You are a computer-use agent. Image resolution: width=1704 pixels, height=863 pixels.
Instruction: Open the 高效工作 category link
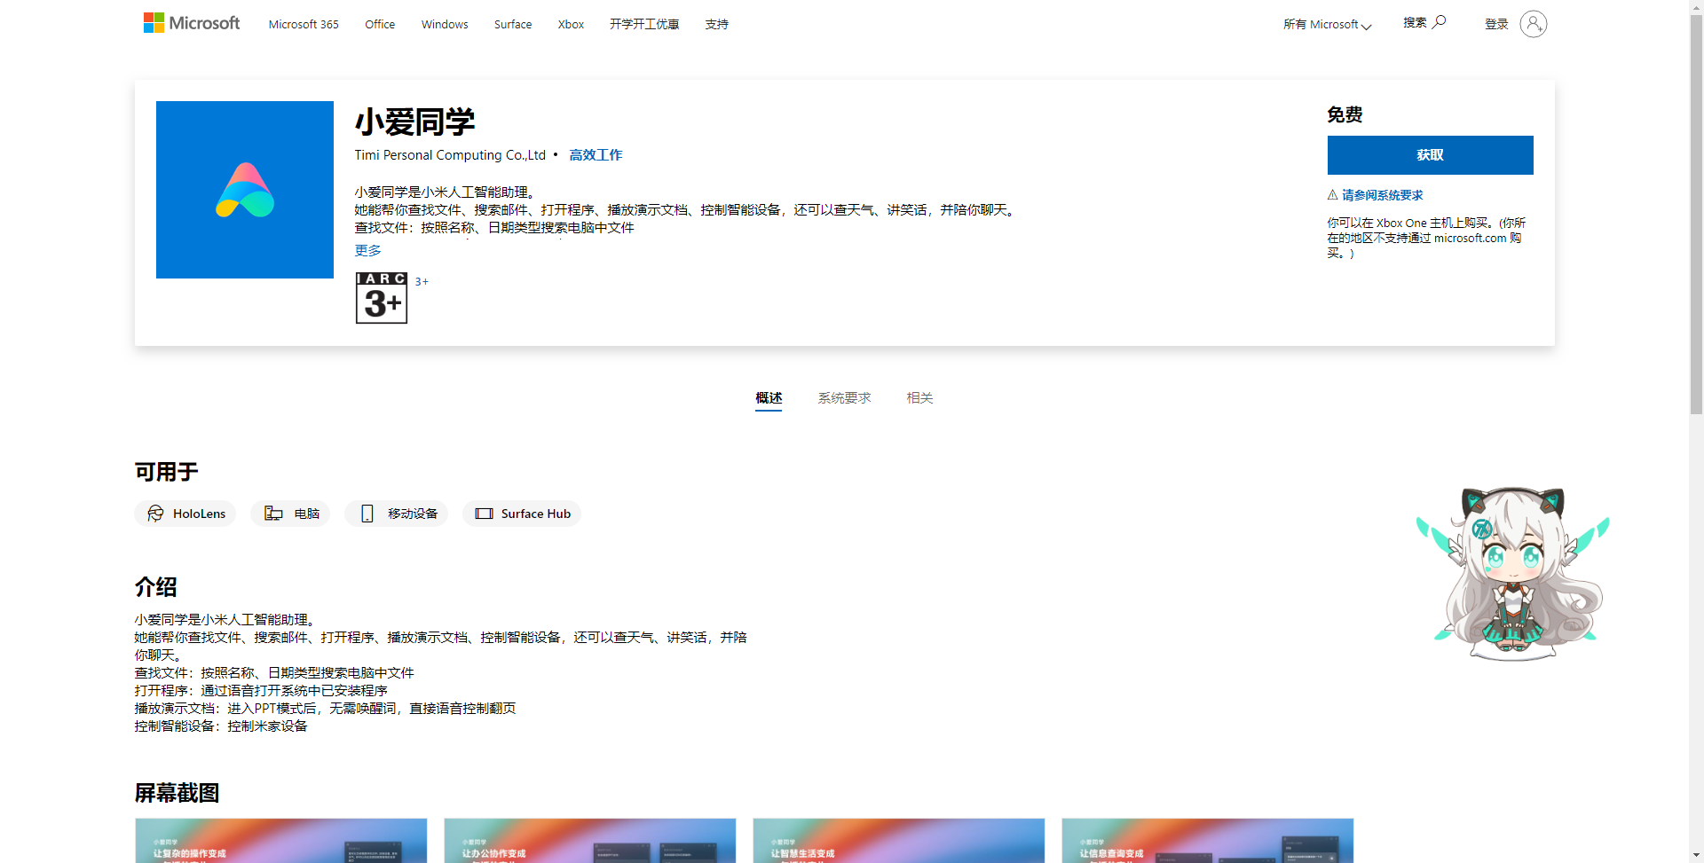(x=596, y=155)
